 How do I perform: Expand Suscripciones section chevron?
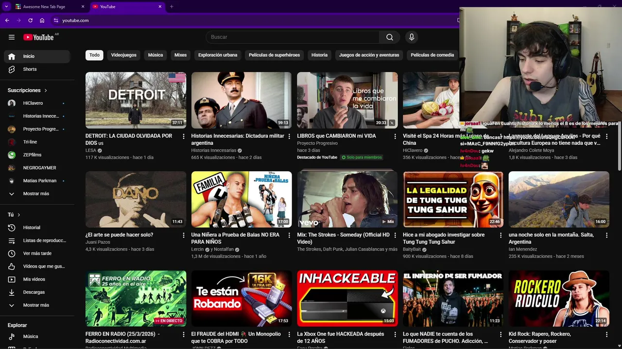pyautogui.click(x=46, y=91)
